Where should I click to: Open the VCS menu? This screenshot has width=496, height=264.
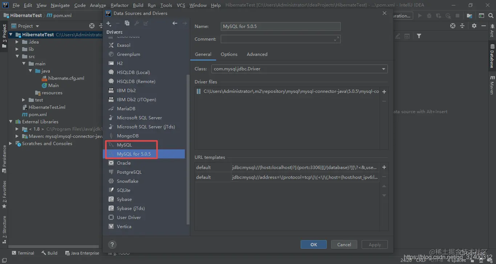click(x=181, y=5)
